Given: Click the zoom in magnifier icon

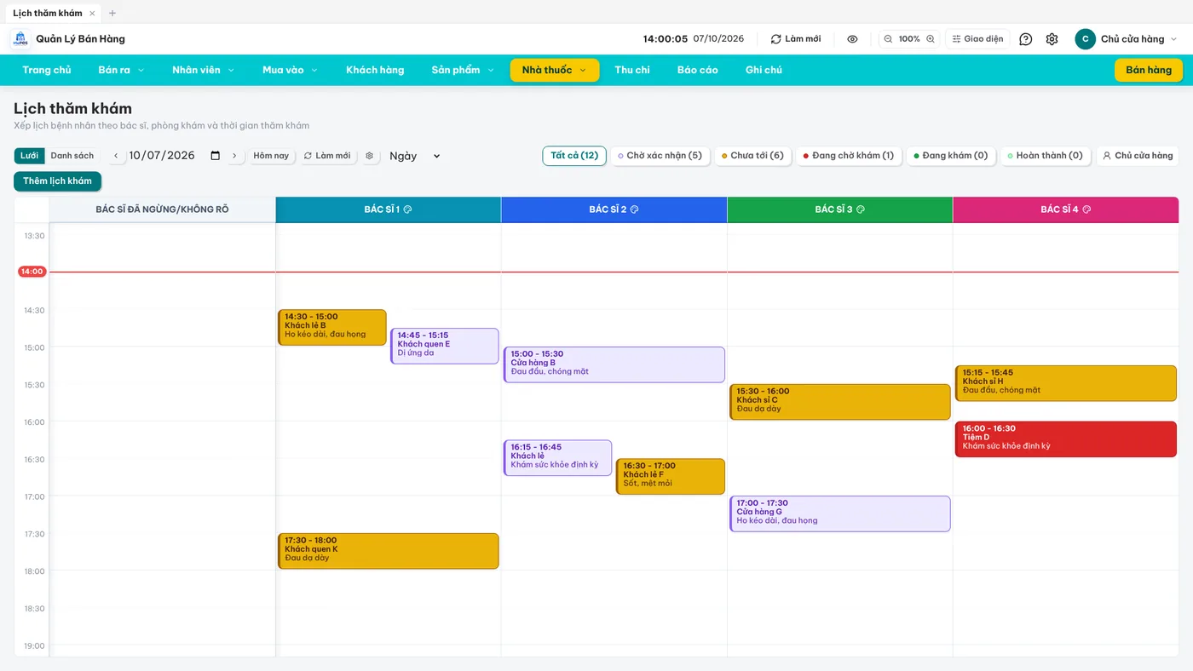Looking at the screenshot, I should (x=931, y=39).
